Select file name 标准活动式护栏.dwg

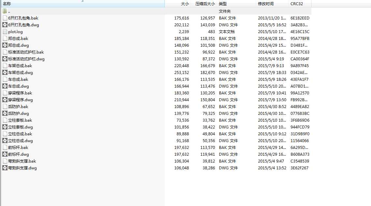tap(26, 59)
